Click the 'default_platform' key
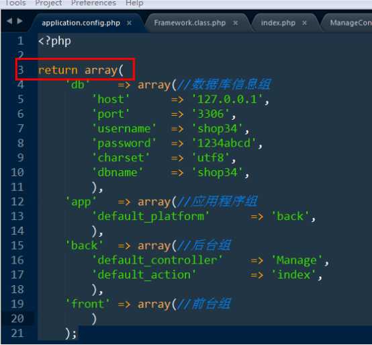Image resolution: width=372 pixels, height=345 pixels. 150,217
